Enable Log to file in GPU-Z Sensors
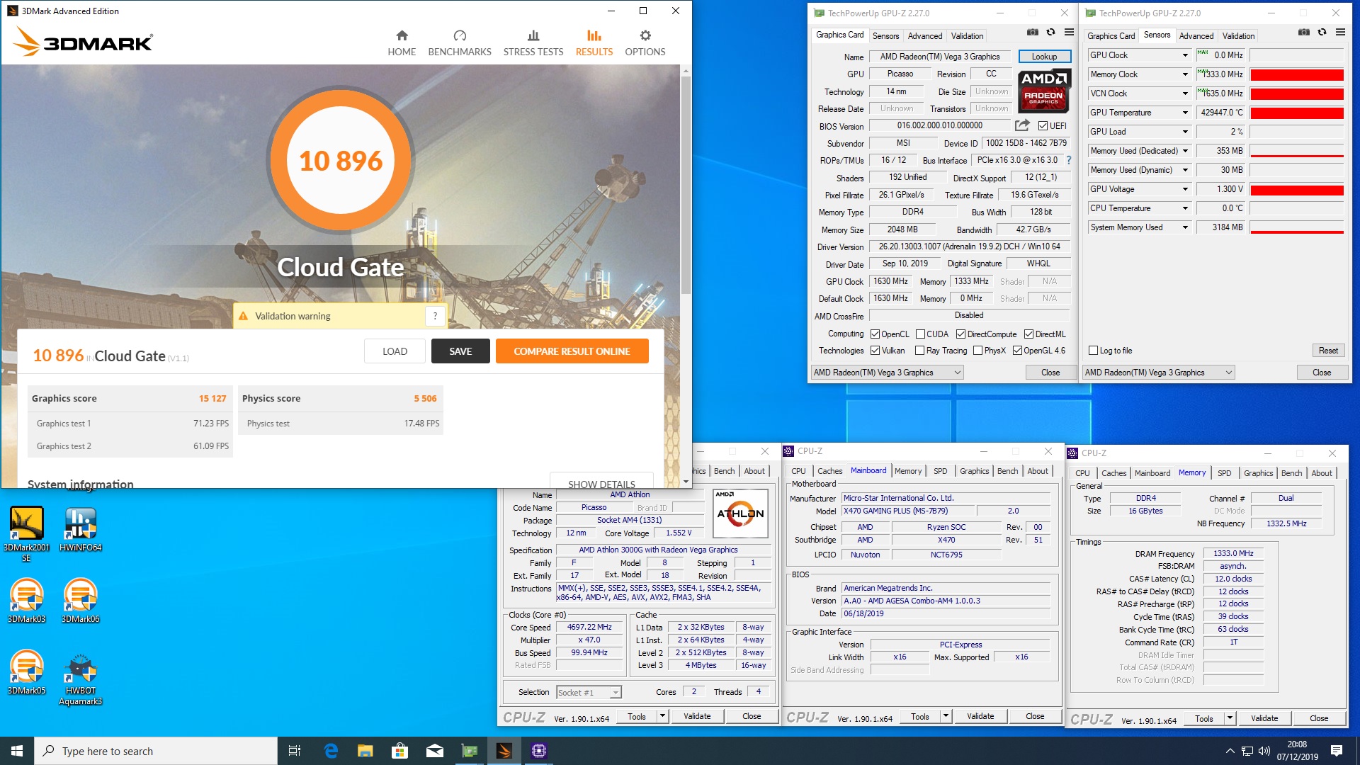The image size is (1360, 765). (x=1093, y=351)
